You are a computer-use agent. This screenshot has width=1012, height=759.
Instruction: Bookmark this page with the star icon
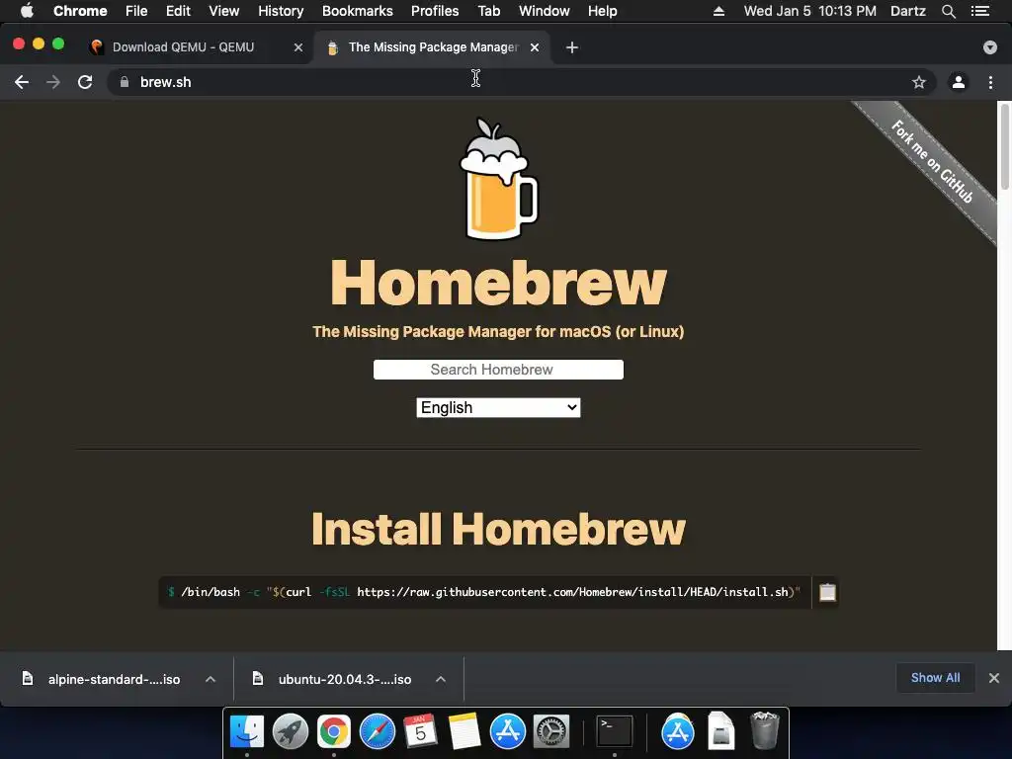pos(919,82)
